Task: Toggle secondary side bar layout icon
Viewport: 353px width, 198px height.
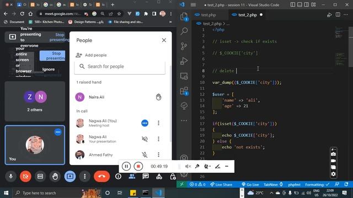Action: tap(307, 4)
